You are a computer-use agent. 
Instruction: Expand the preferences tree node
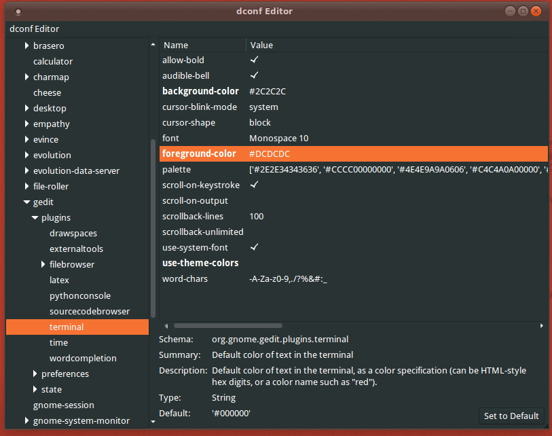coord(35,374)
